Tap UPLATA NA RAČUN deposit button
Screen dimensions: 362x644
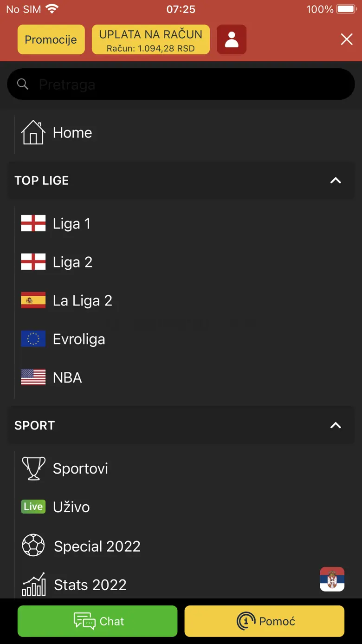pos(151,39)
